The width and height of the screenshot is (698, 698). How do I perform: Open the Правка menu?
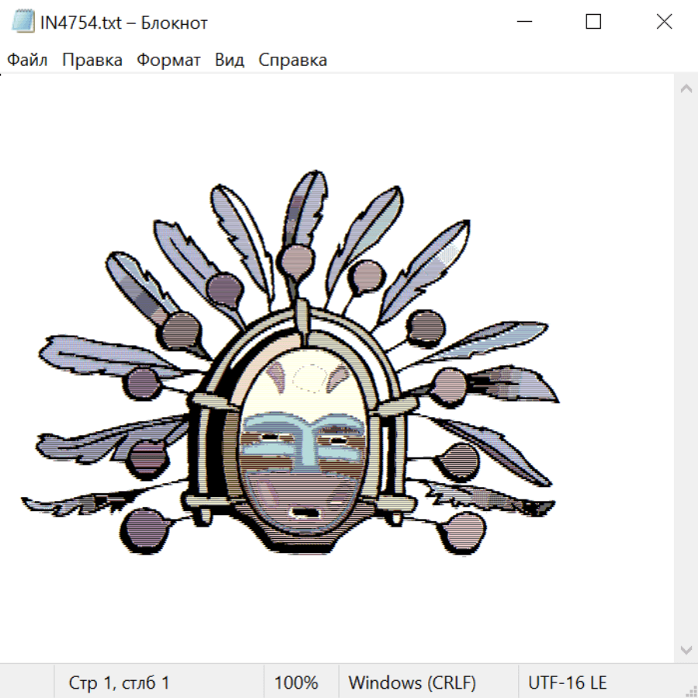[x=92, y=60]
